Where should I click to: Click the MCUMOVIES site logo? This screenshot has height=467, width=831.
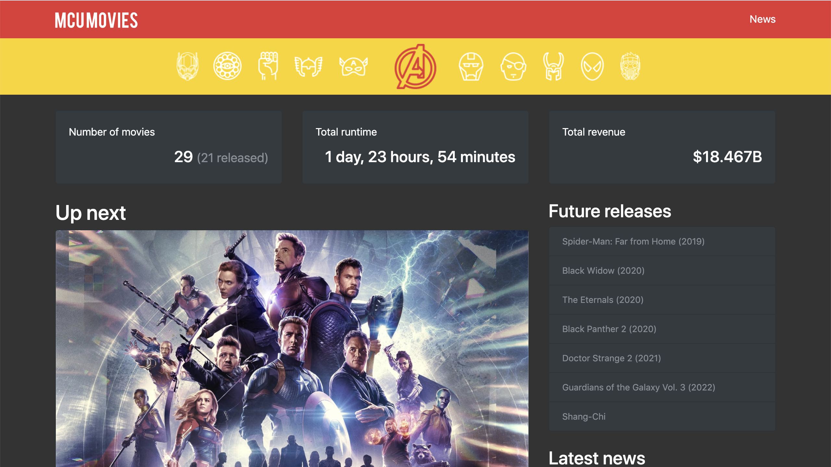point(96,20)
